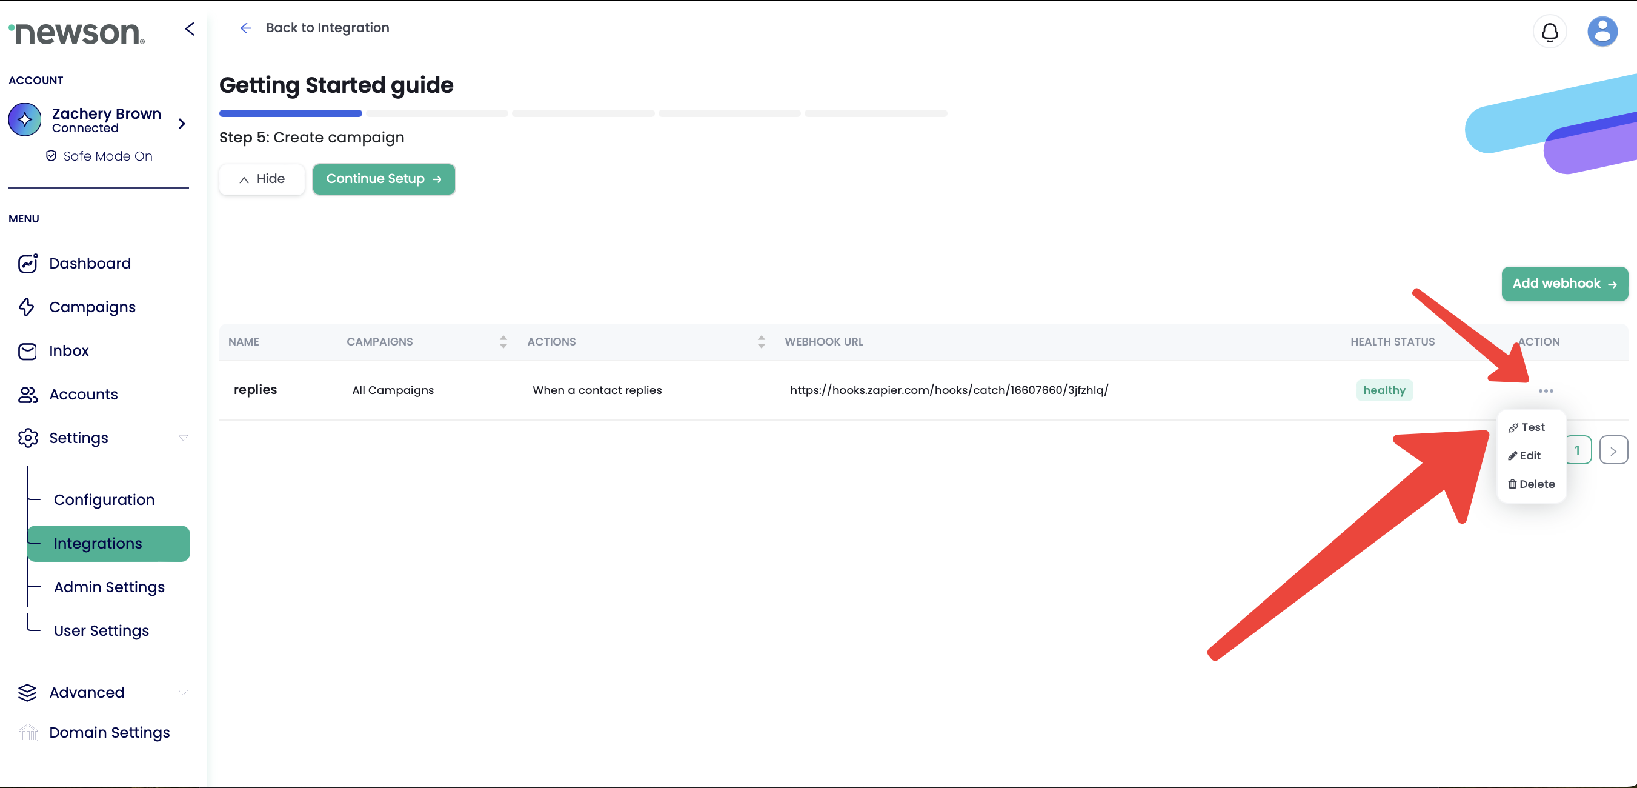Open the three-dots action menu for replies
This screenshot has height=788, width=1637.
1546,390
